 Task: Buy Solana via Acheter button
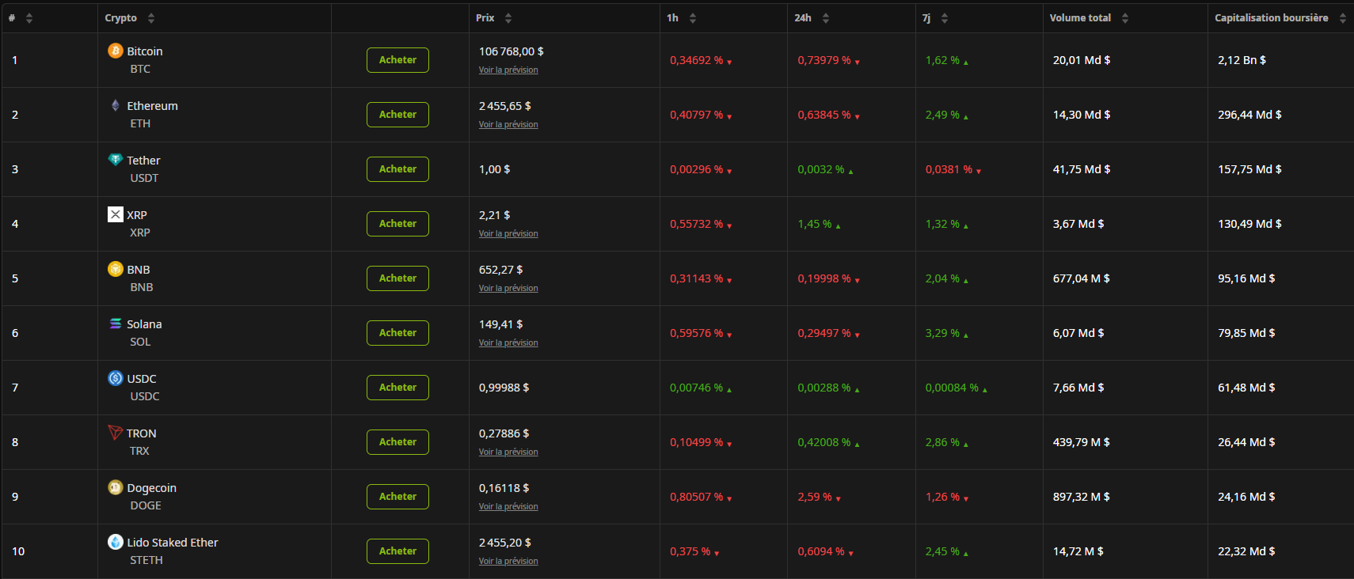point(397,333)
